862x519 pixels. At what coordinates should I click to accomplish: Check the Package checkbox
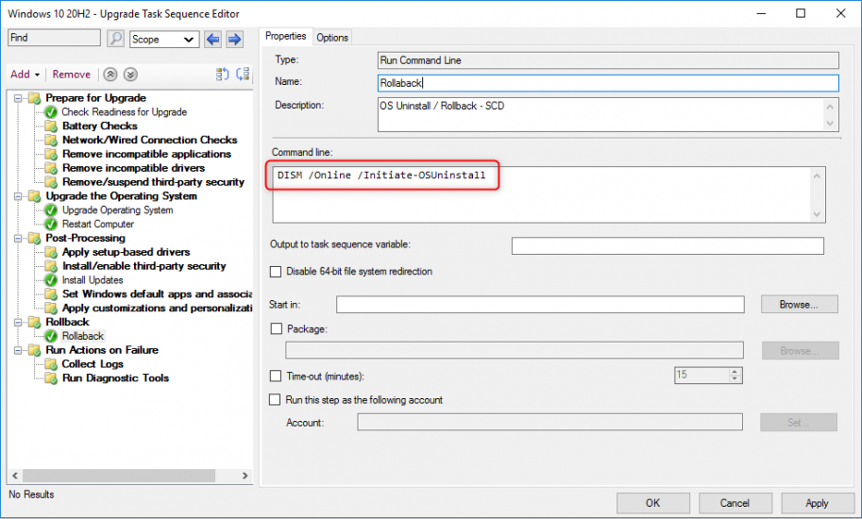[x=276, y=328]
